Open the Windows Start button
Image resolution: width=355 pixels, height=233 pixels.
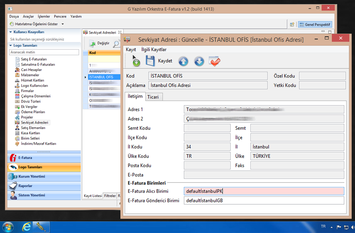[8, 227]
